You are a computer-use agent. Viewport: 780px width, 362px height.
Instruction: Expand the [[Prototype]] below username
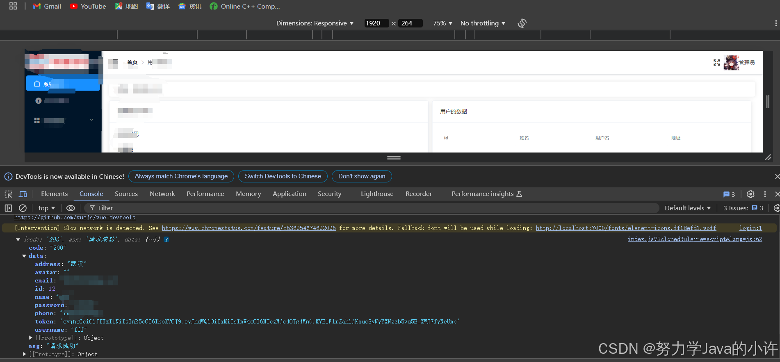coord(30,338)
